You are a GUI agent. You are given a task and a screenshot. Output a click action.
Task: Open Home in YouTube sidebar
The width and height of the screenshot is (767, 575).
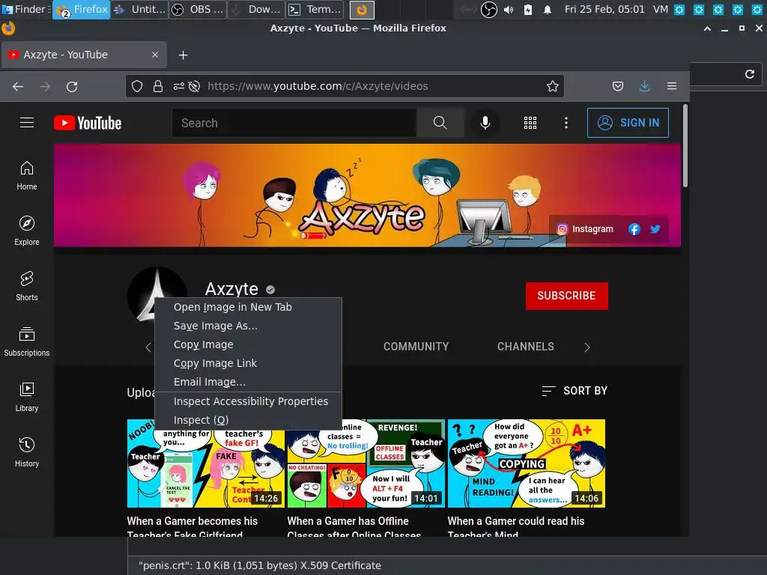pos(27,175)
